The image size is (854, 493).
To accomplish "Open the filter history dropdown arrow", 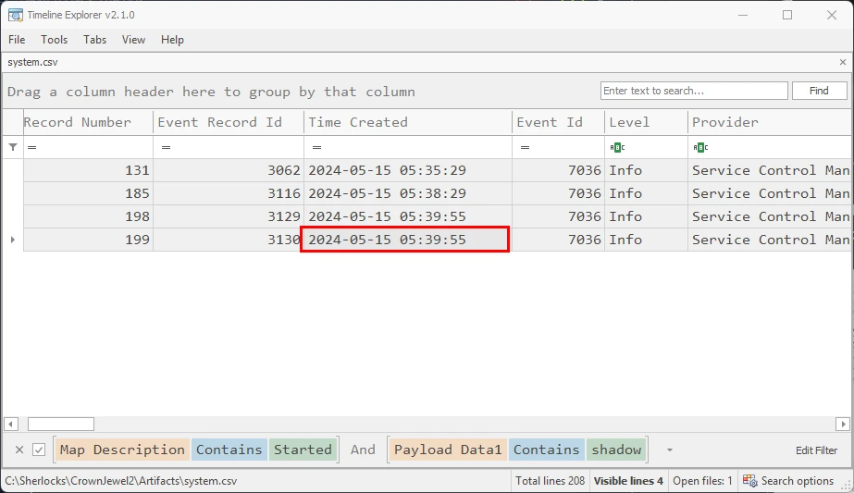I will (670, 450).
